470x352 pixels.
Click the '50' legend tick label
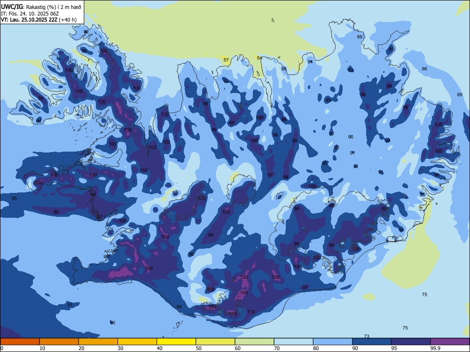point(198,348)
